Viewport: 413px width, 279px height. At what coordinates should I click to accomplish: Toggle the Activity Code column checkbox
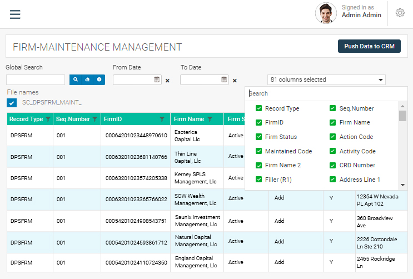332,151
